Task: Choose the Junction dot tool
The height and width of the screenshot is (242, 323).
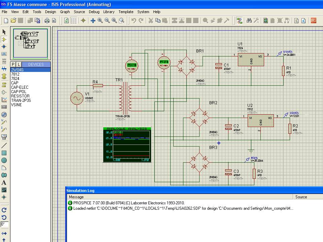Action: coord(4,46)
